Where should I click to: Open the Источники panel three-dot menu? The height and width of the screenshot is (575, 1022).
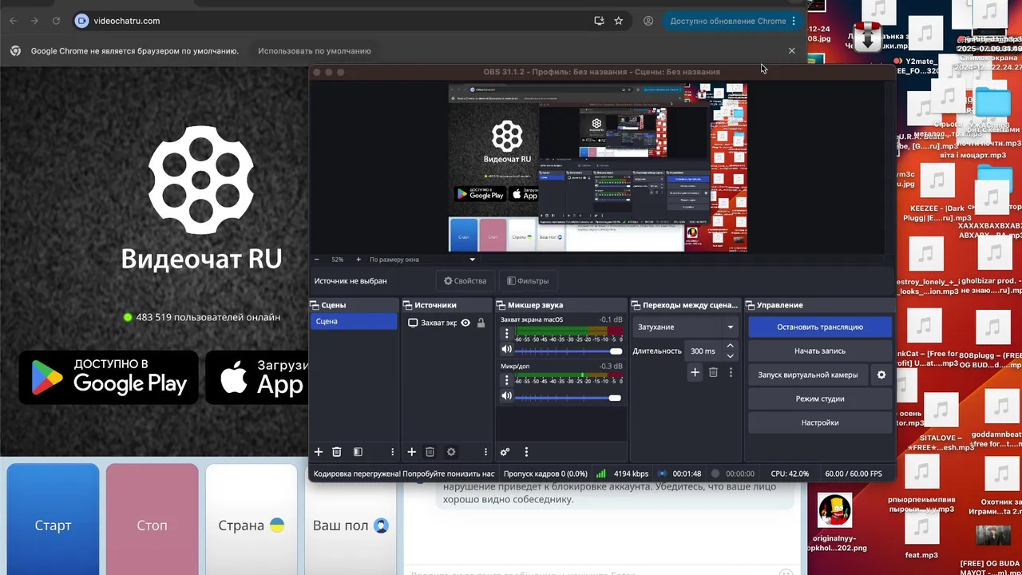[485, 452]
